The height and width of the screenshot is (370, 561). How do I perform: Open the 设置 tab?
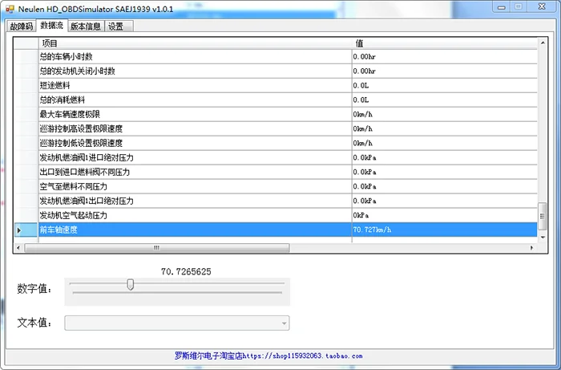(119, 26)
